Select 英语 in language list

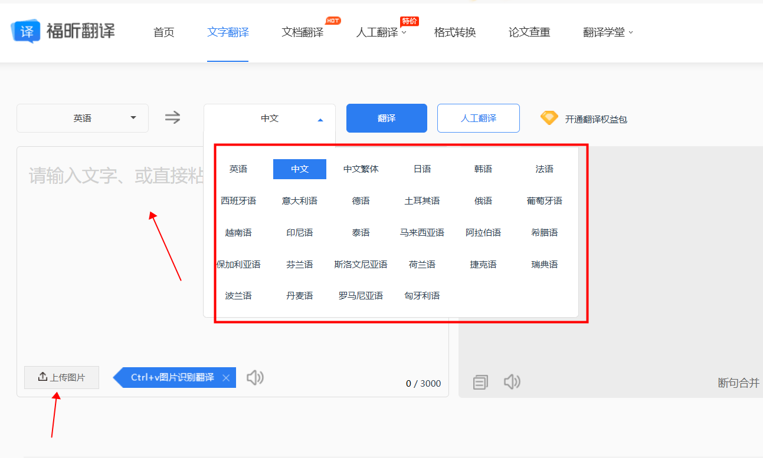(238, 169)
